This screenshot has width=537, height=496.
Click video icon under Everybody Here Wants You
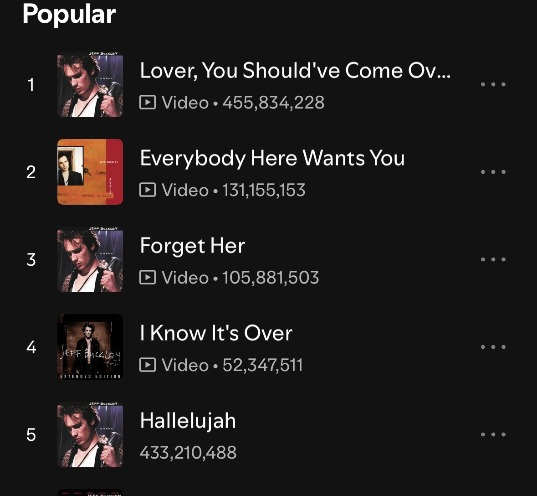[148, 190]
